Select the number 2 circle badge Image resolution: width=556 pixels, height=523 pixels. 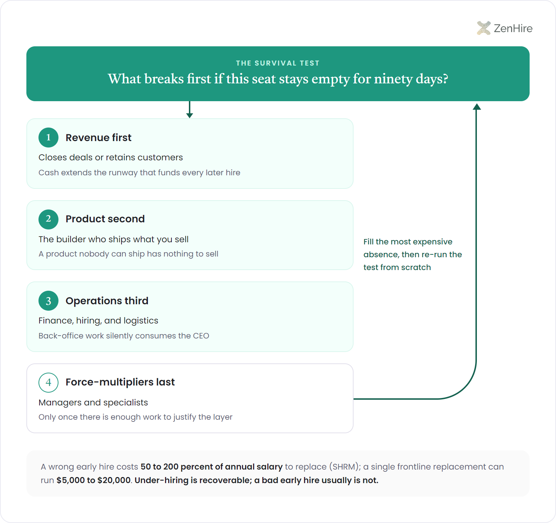click(x=48, y=219)
